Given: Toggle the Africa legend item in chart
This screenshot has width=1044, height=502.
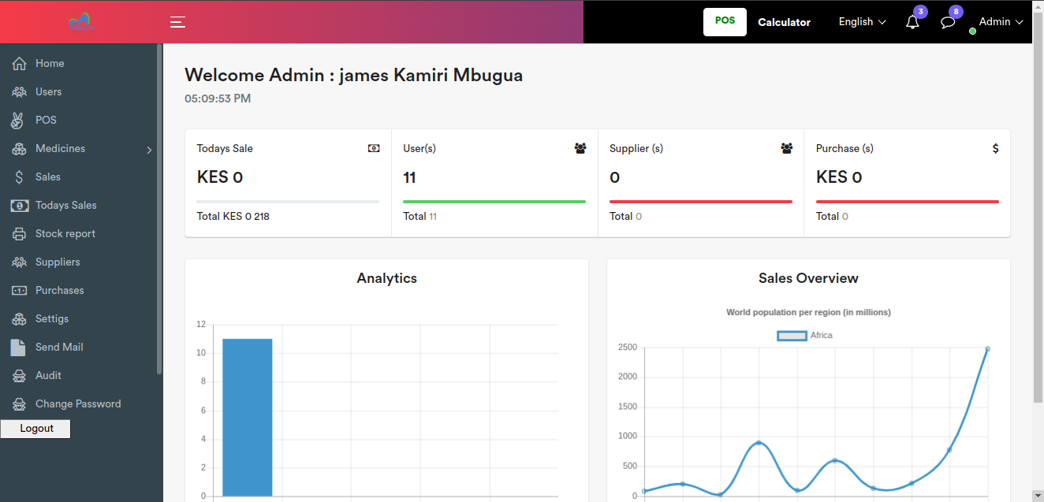Looking at the screenshot, I should (792, 336).
